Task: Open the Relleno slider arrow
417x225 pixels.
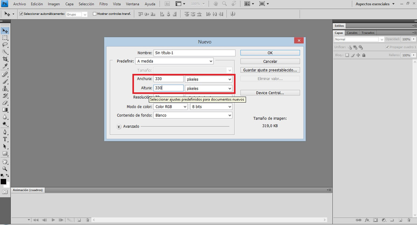Action: click(414, 55)
